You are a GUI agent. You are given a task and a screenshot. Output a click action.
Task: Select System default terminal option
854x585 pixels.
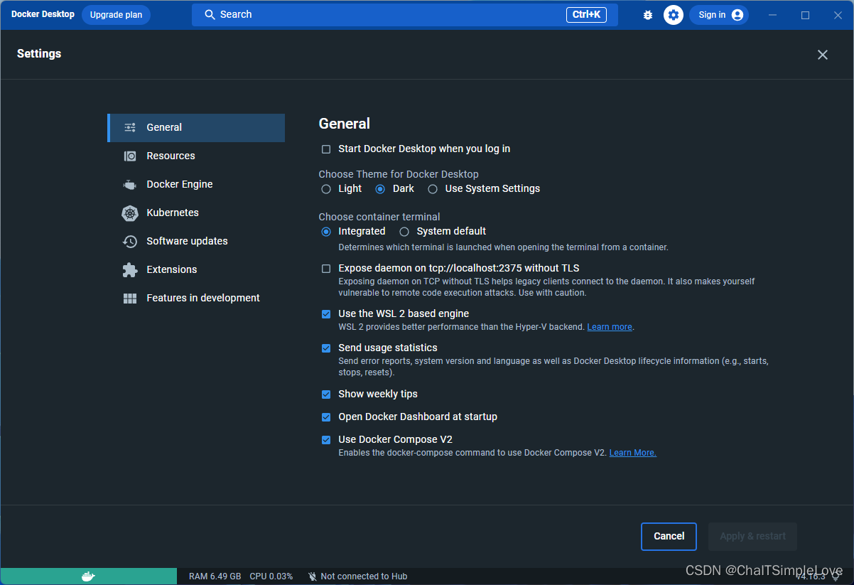click(x=404, y=232)
